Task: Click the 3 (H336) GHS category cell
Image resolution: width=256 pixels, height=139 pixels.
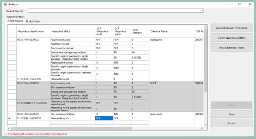Action: [x=140, y=97]
